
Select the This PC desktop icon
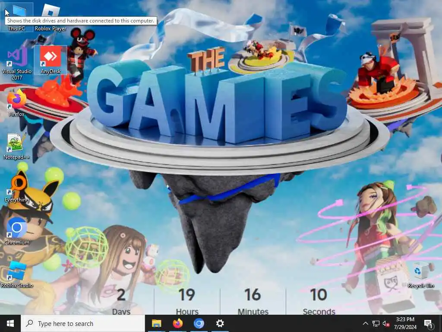(17, 17)
